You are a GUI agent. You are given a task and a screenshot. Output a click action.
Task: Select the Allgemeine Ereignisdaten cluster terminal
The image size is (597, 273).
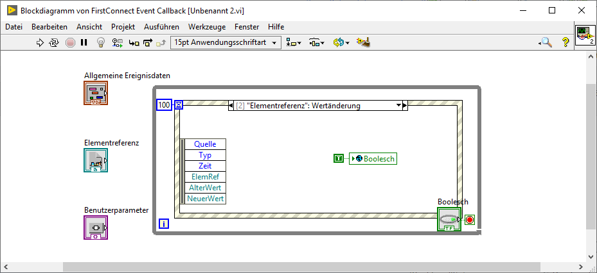(96, 93)
